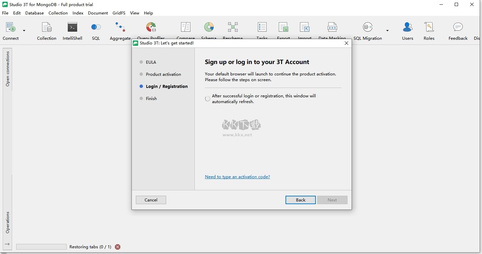Open the Reschema tool icon
The image size is (482, 254).
tap(233, 27)
